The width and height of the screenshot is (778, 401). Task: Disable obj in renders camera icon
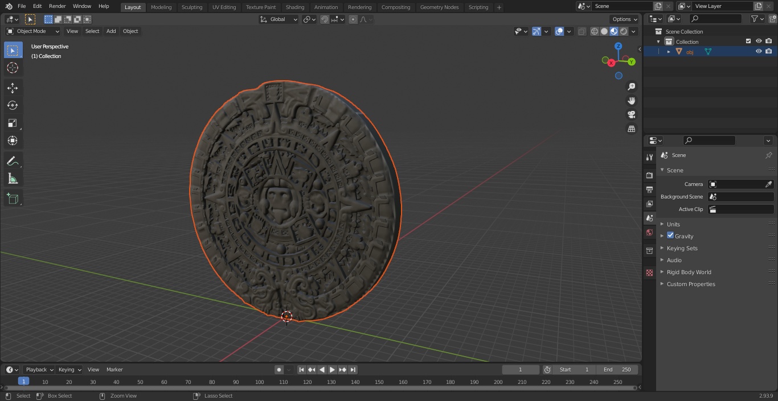pyautogui.click(x=769, y=51)
